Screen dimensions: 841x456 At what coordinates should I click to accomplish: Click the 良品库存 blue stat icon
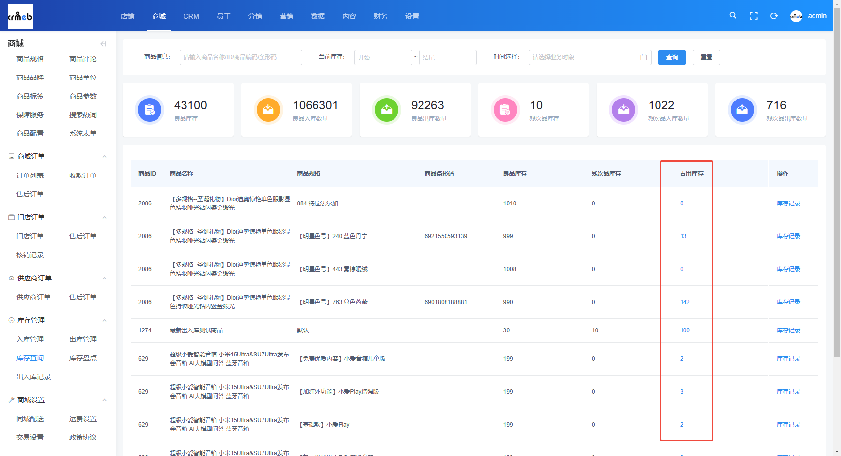coord(150,110)
